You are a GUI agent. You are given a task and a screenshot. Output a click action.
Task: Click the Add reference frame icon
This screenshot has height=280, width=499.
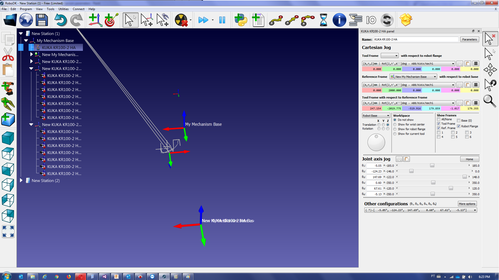coord(95,20)
